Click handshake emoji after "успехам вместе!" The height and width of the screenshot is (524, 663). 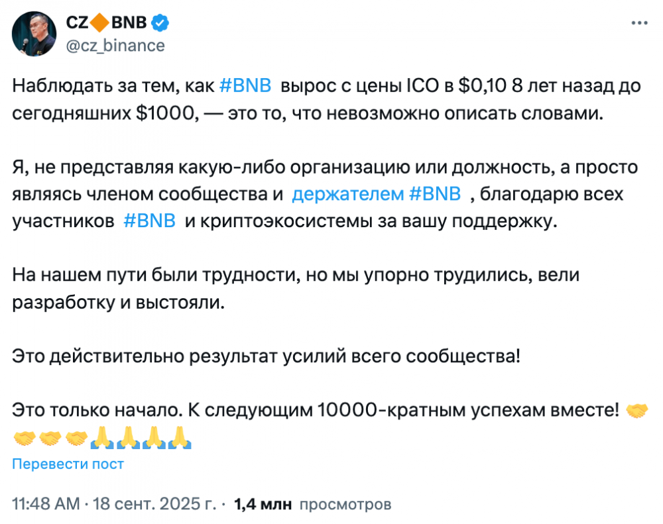click(x=638, y=411)
